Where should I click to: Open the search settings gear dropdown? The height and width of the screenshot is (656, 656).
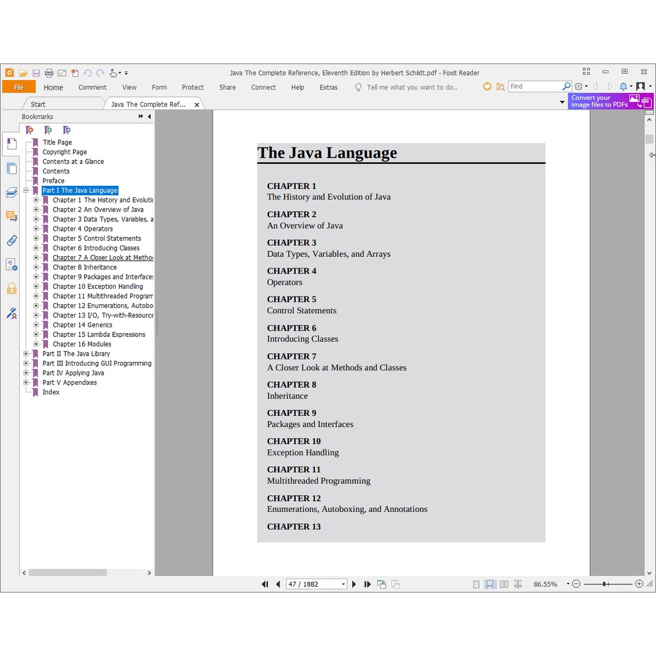pos(581,86)
